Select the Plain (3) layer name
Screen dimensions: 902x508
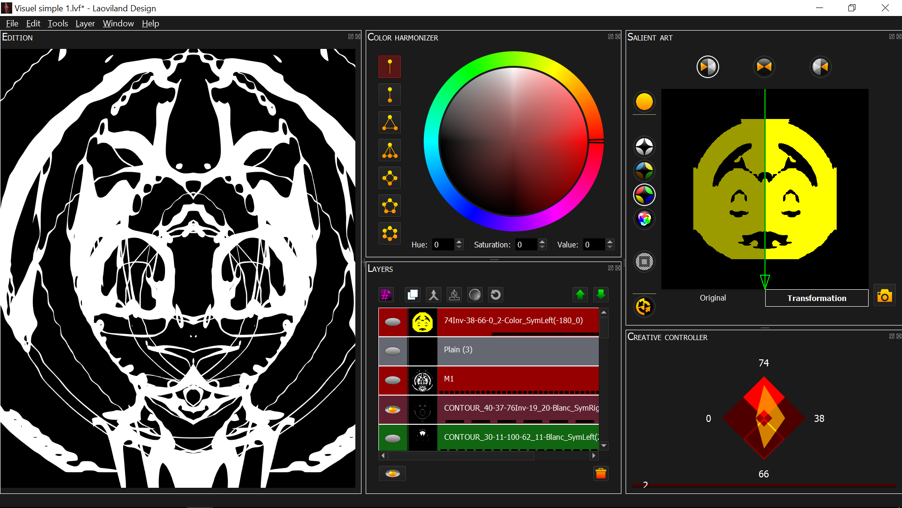click(458, 349)
